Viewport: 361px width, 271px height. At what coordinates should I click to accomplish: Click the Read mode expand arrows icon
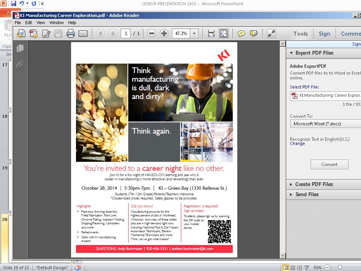pos(272,33)
